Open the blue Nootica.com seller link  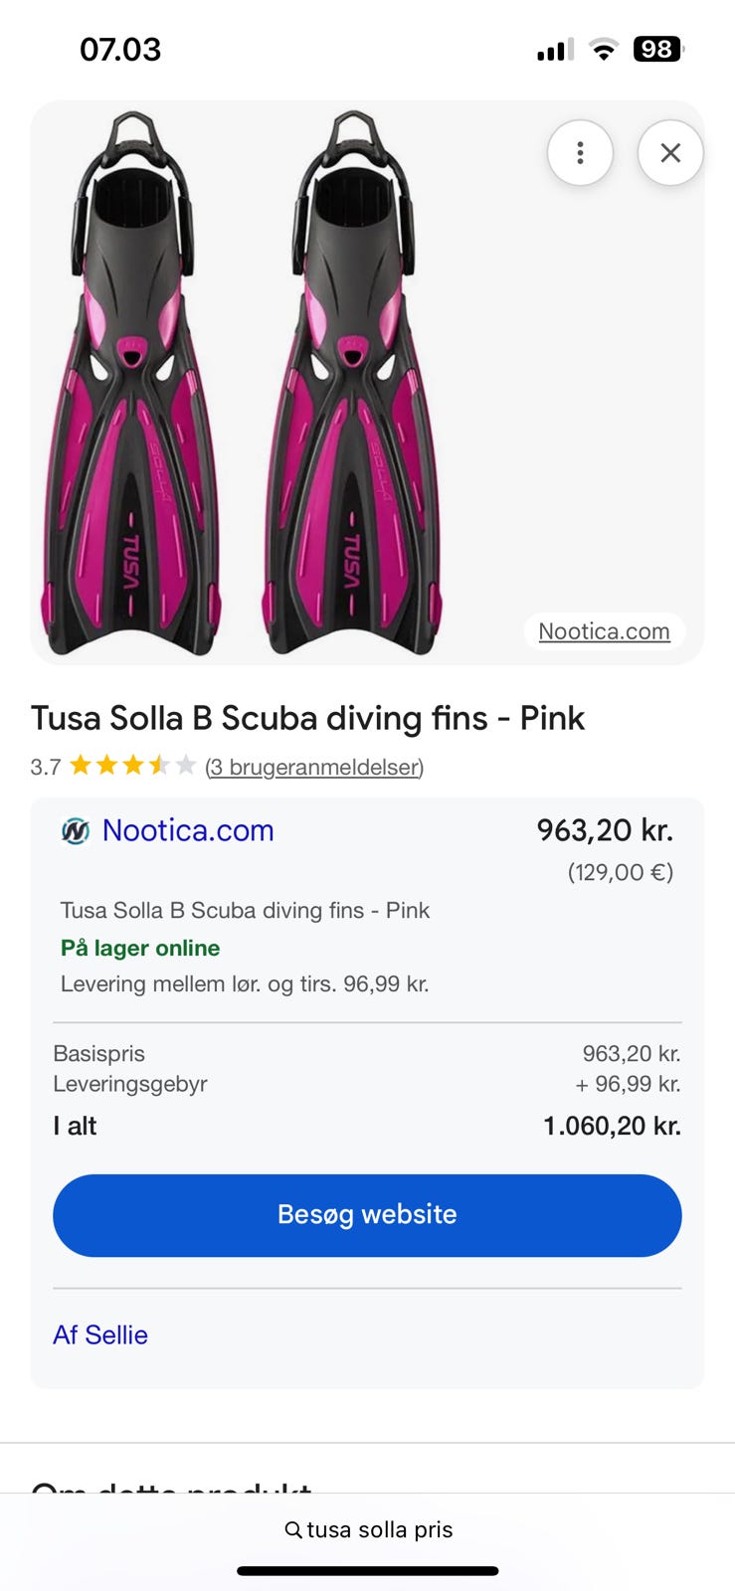coord(188,830)
